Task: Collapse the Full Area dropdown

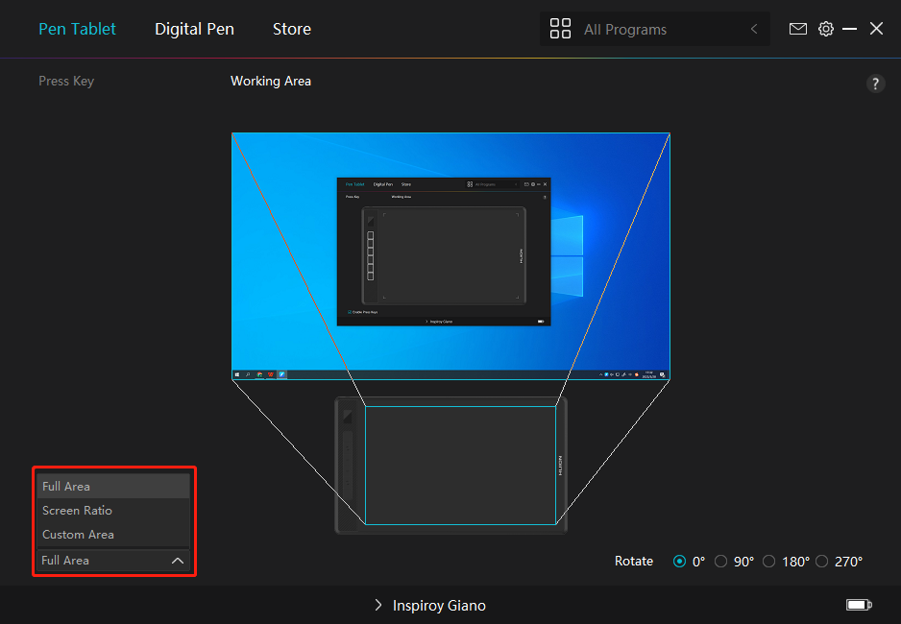Action: pos(177,561)
